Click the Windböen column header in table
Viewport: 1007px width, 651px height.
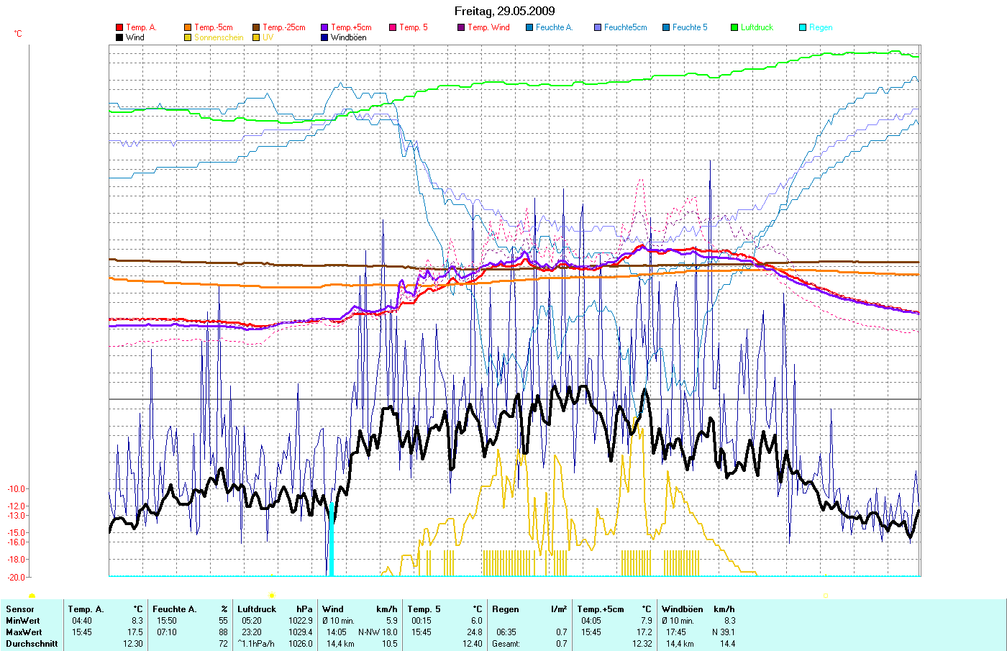click(x=683, y=609)
